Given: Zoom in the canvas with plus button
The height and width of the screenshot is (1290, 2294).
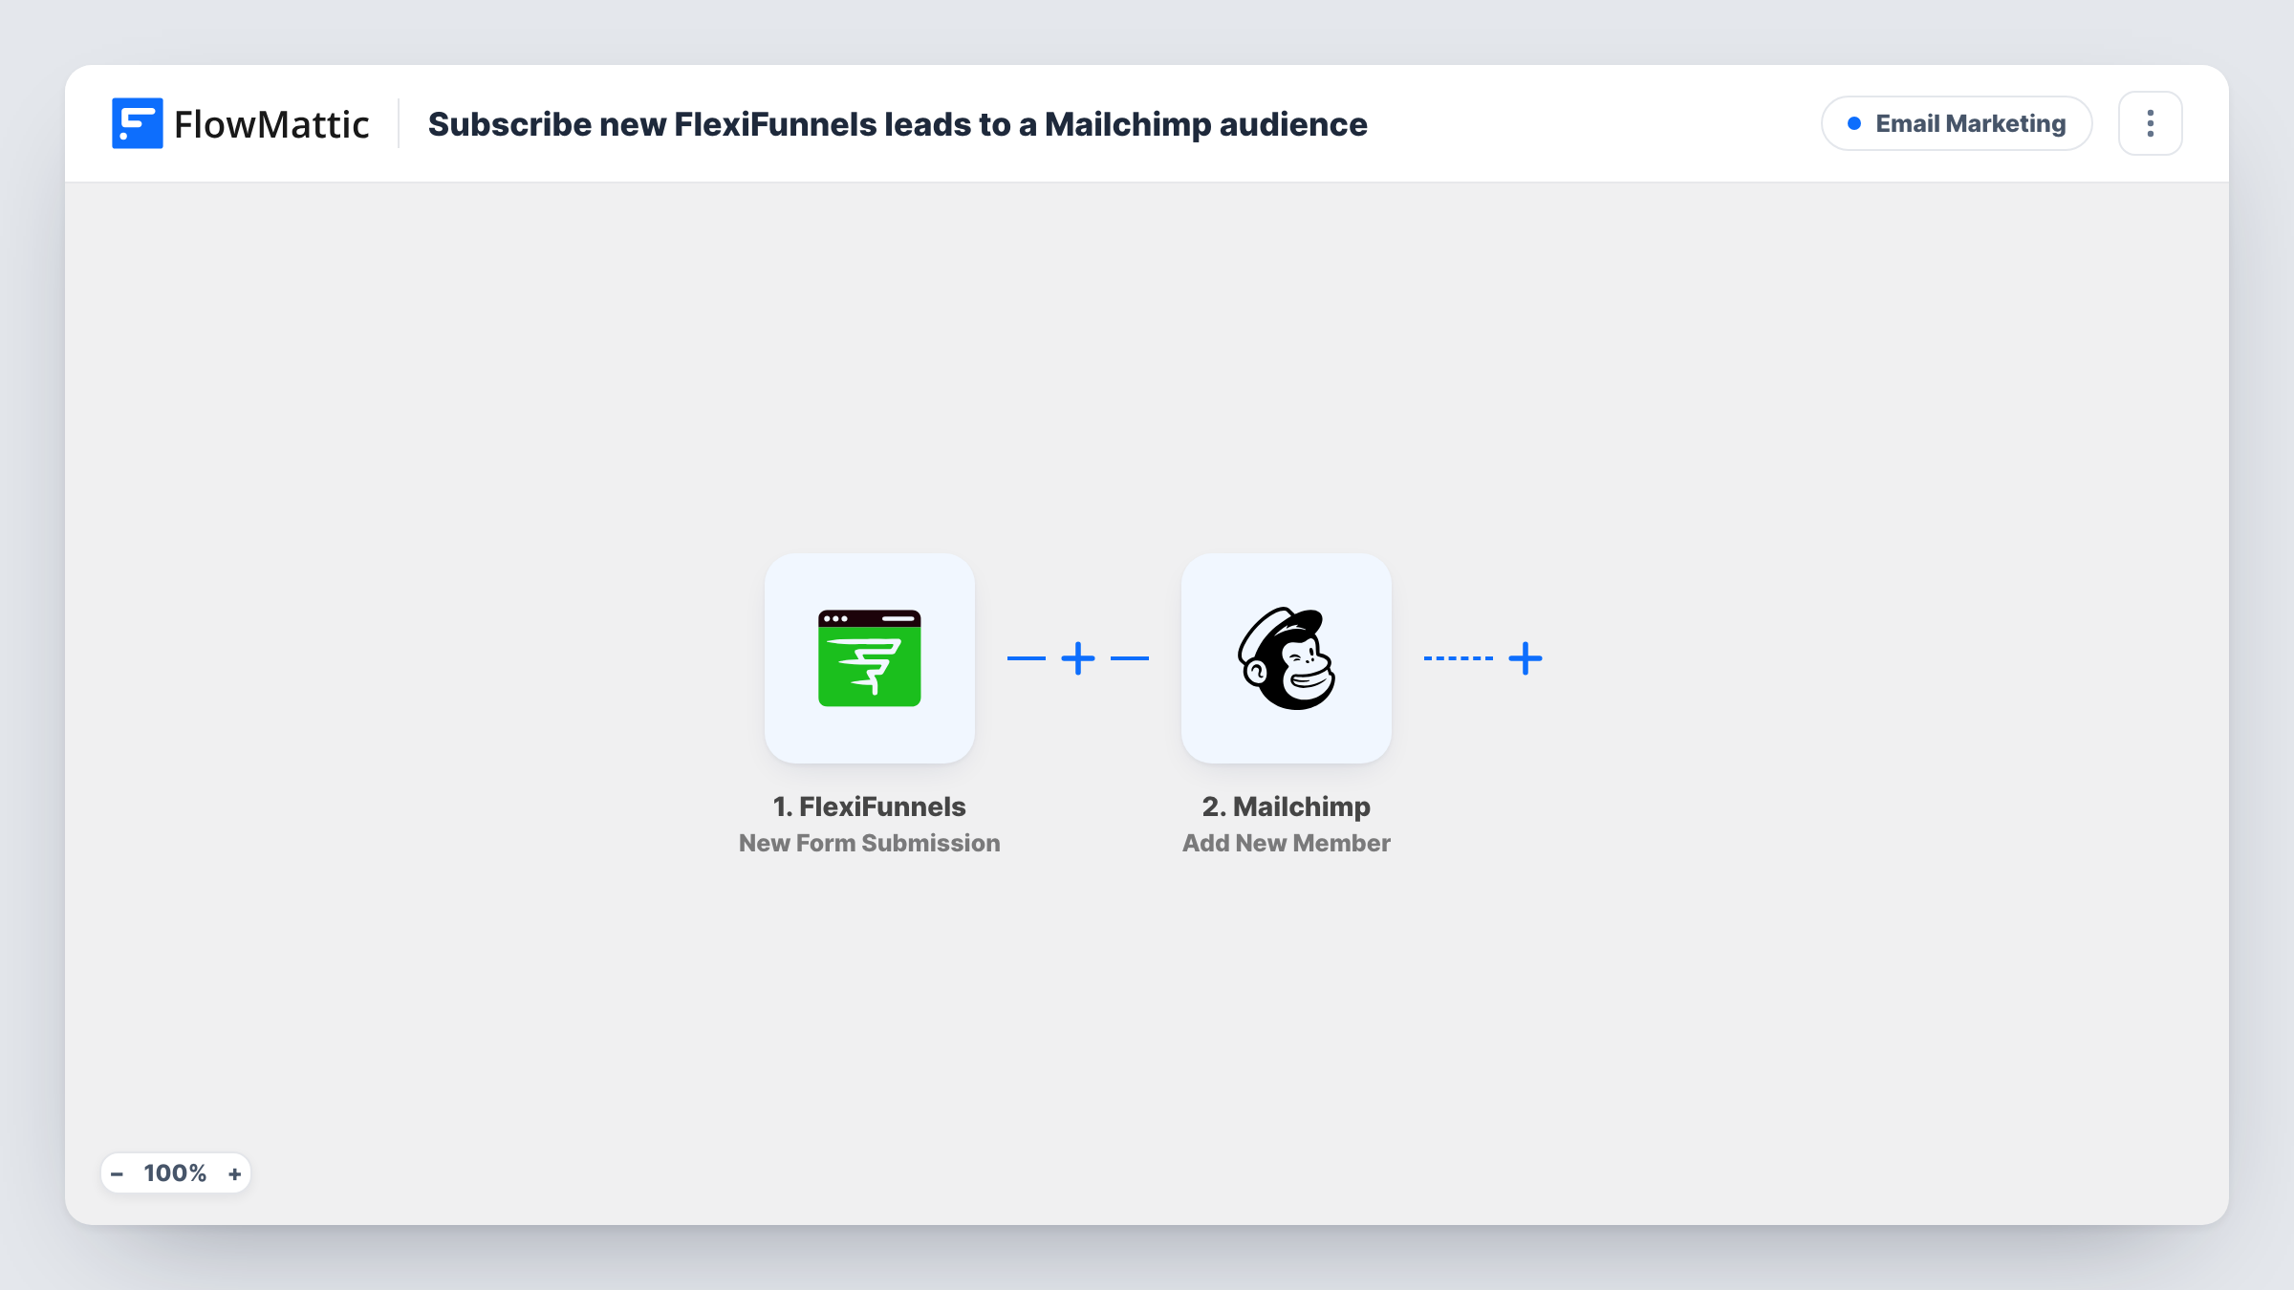Looking at the screenshot, I should tap(234, 1173).
